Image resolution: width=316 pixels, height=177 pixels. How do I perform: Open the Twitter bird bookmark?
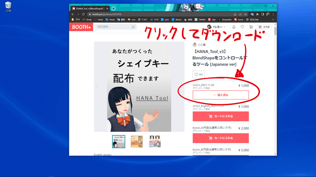154,20
